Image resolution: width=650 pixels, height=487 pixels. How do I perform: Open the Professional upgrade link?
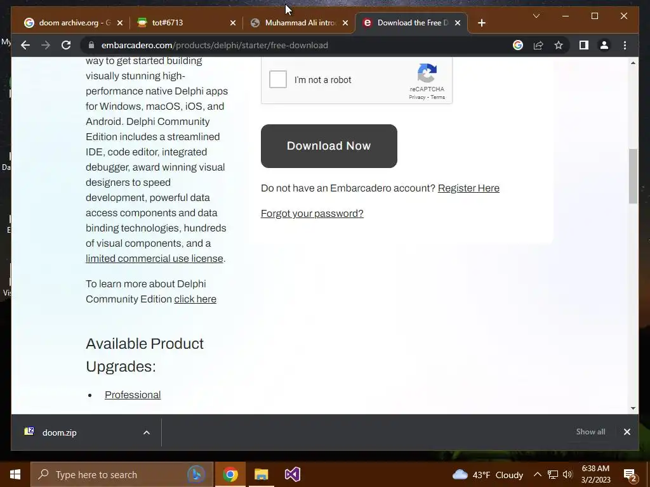pyautogui.click(x=133, y=394)
